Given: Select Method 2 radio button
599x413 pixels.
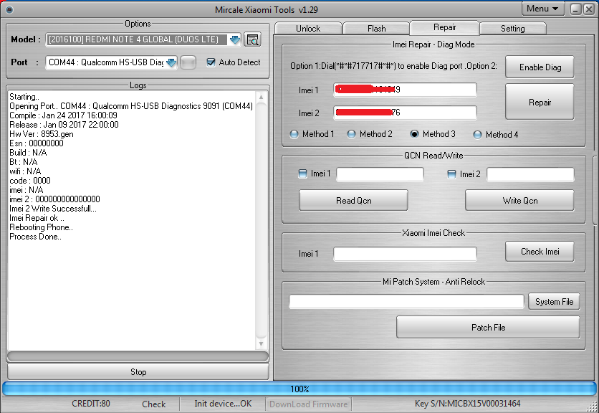Looking at the screenshot, I should pyautogui.click(x=352, y=134).
